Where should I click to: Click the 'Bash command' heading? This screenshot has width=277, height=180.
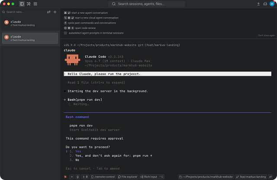pos(77,117)
